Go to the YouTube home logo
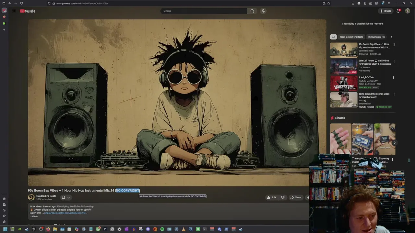The width and height of the screenshot is (415, 233). [28, 11]
